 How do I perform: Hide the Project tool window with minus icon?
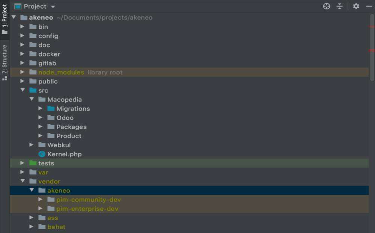[369, 6]
